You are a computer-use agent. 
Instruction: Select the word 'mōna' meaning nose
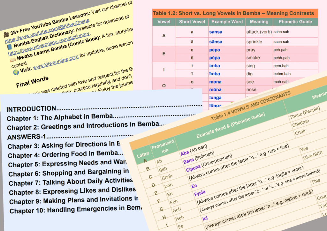[215, 90]
